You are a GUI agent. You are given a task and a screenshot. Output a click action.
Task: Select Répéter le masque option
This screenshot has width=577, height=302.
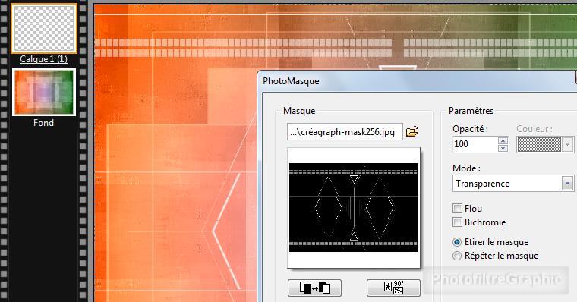point(457,256)
